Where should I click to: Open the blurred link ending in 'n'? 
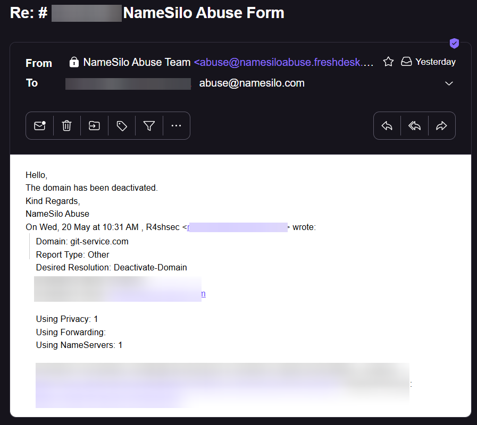click(203, 294)
